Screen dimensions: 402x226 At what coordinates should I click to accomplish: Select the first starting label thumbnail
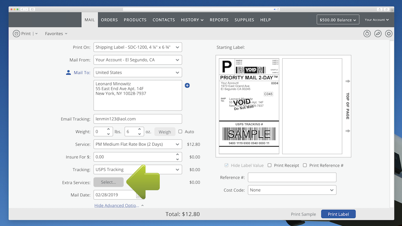click(x=249, y=106)
